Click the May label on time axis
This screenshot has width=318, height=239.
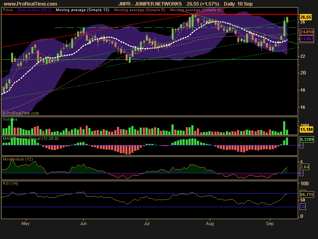[25, 223]
